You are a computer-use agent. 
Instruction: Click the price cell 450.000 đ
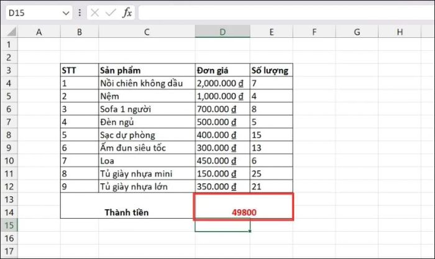pyautogui.click(x=222, y=161)
